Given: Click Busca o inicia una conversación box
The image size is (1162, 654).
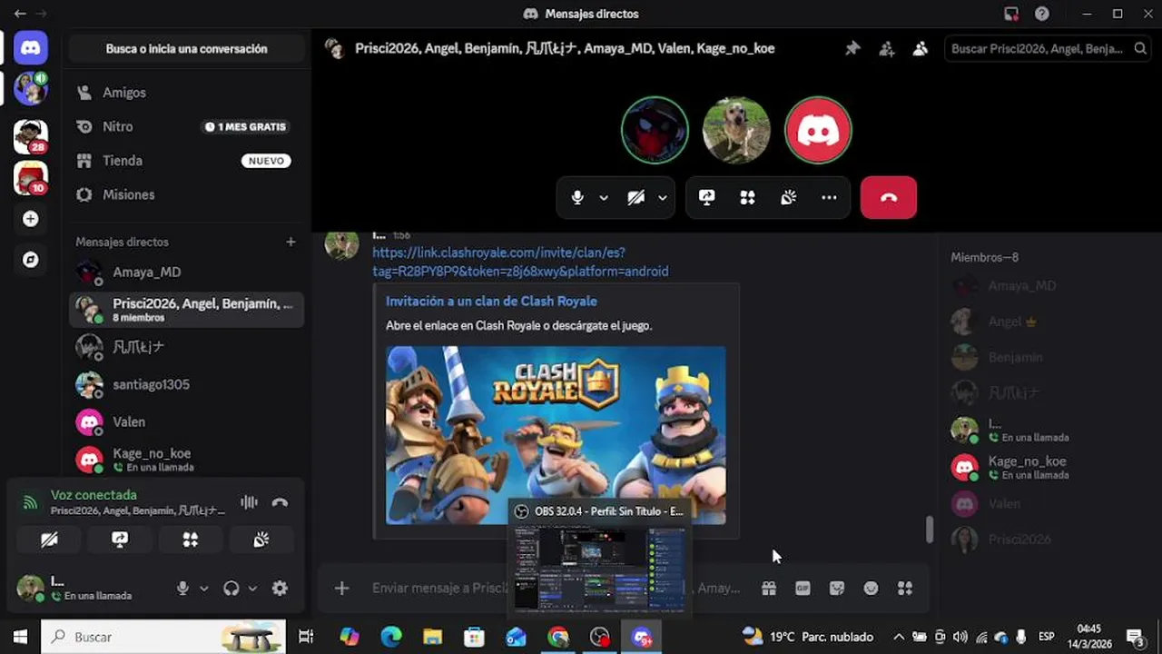Looking at the screenshot, I should pyautogui.click(x=186, y=49).
